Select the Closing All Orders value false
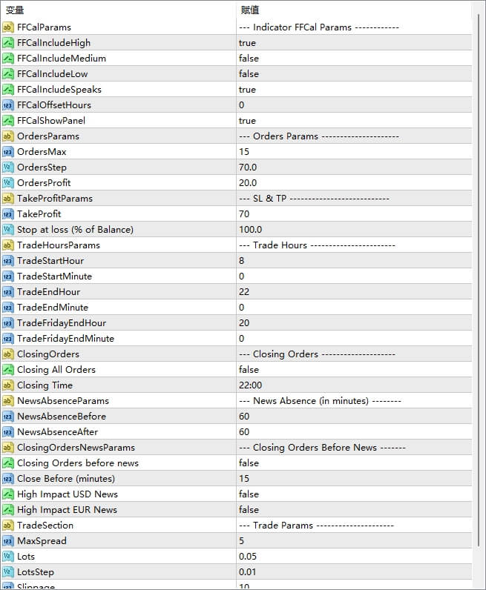Viewport: 486px width, 590px height. [x=249, y=370]
